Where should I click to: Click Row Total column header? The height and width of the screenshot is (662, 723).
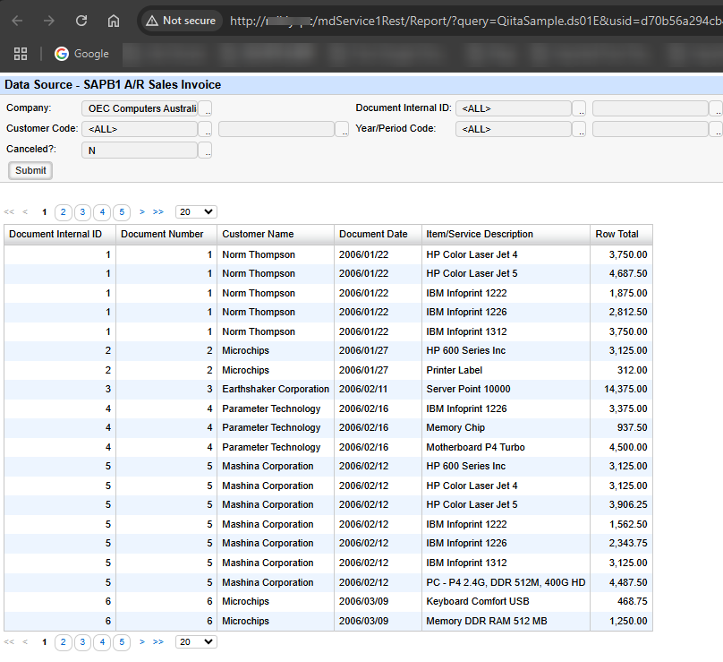pos(622,235)
